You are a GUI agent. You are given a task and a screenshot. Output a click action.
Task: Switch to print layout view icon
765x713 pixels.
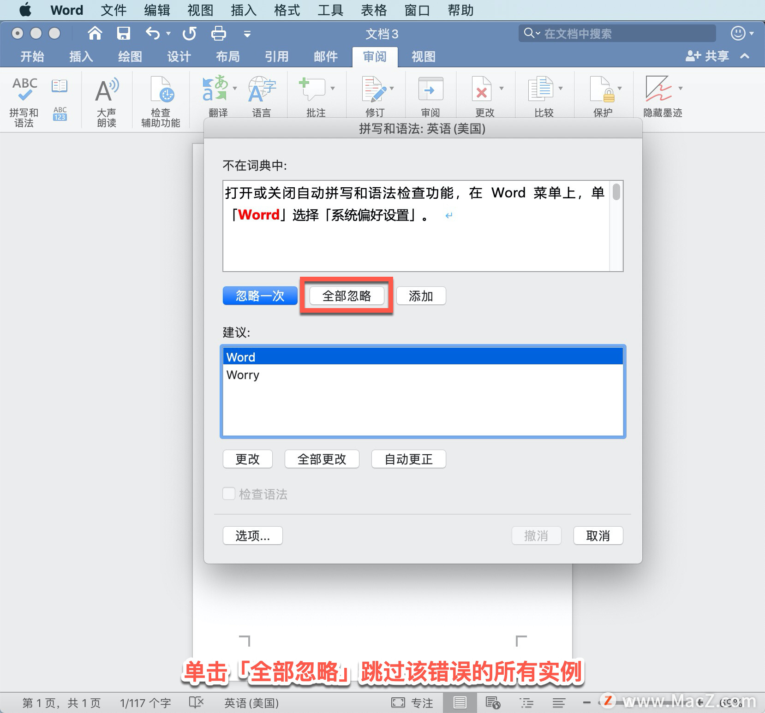(460, 702)
